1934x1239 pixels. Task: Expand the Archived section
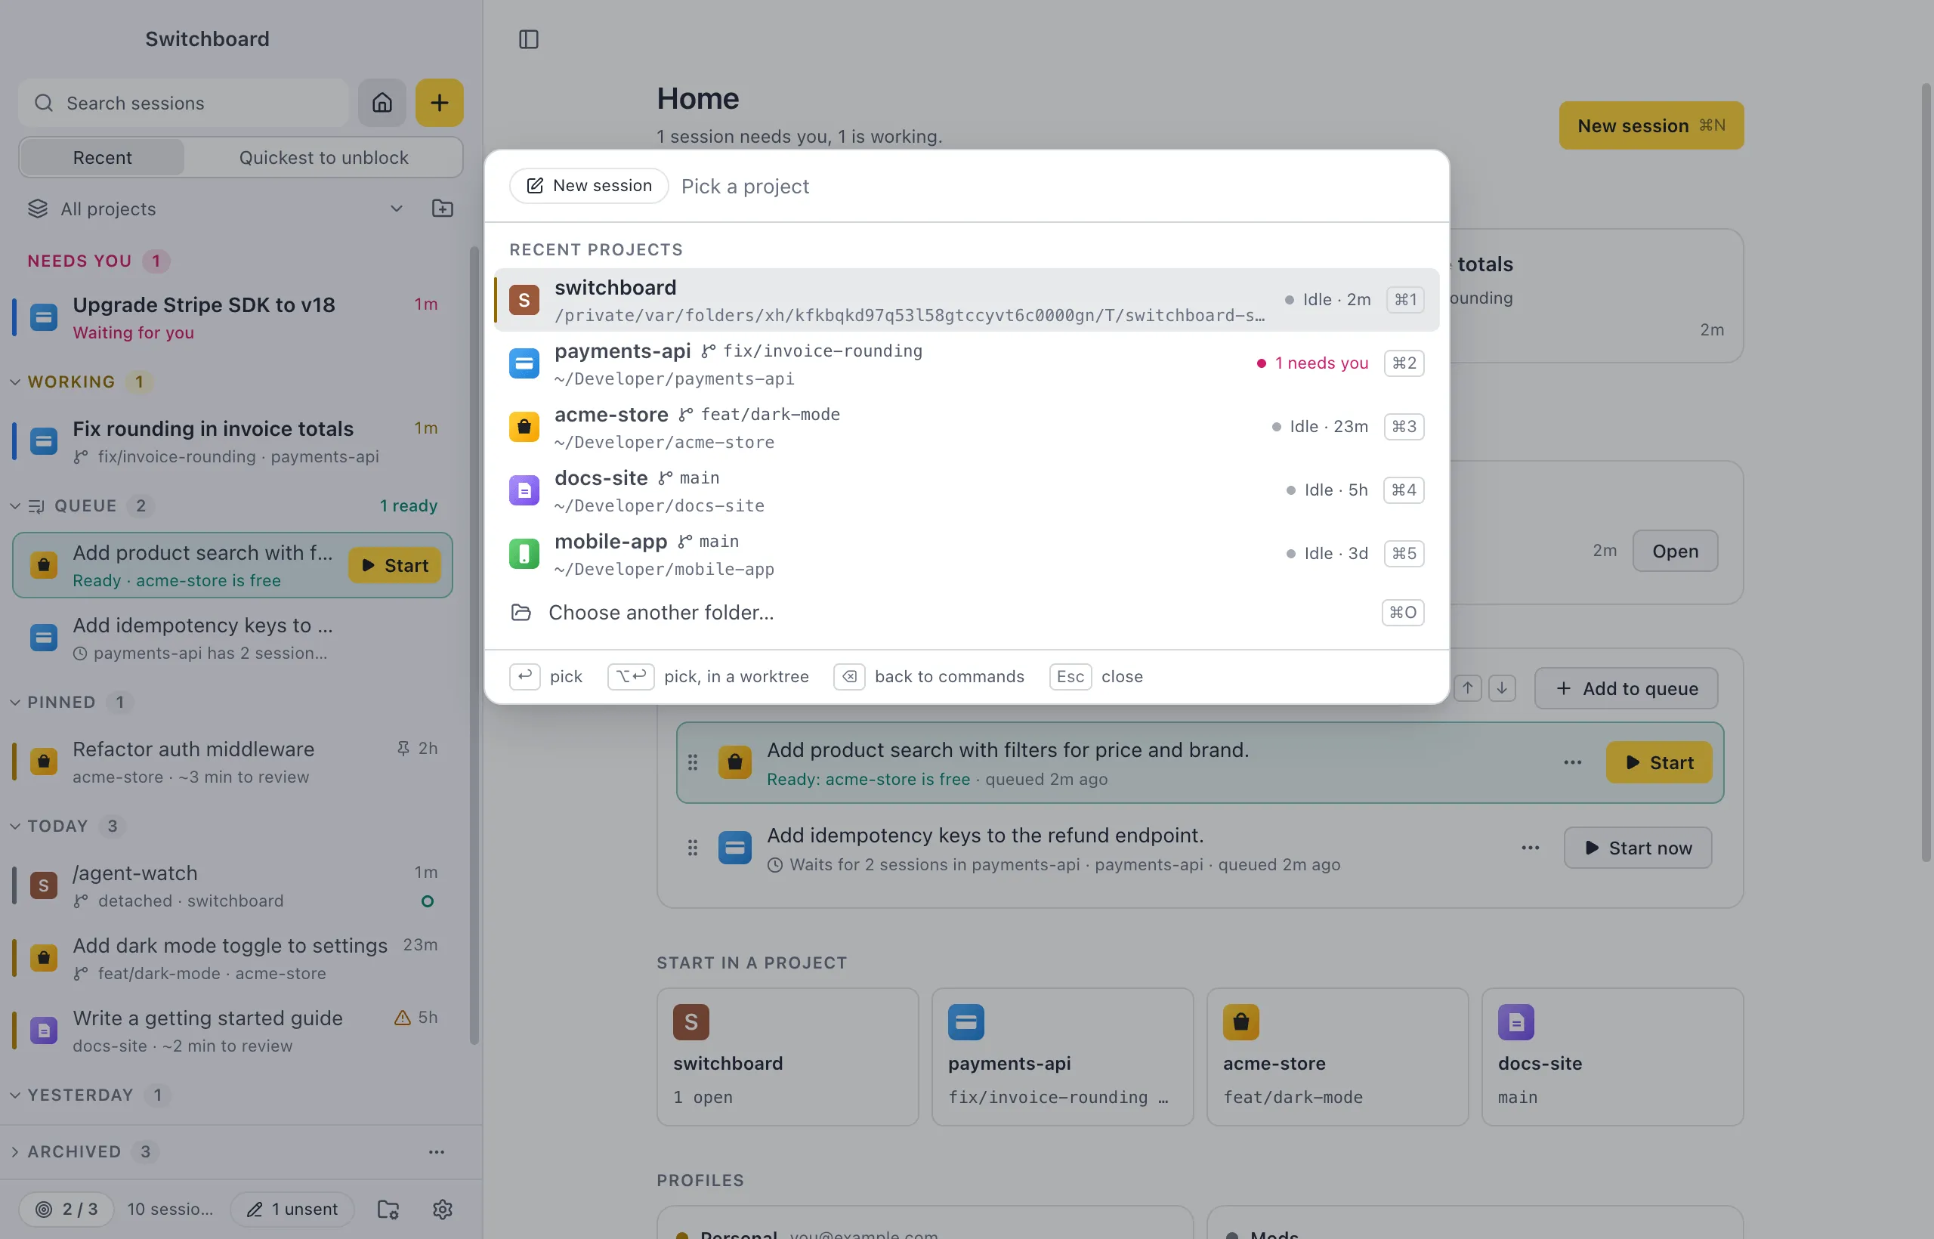tap(15, 1151)
